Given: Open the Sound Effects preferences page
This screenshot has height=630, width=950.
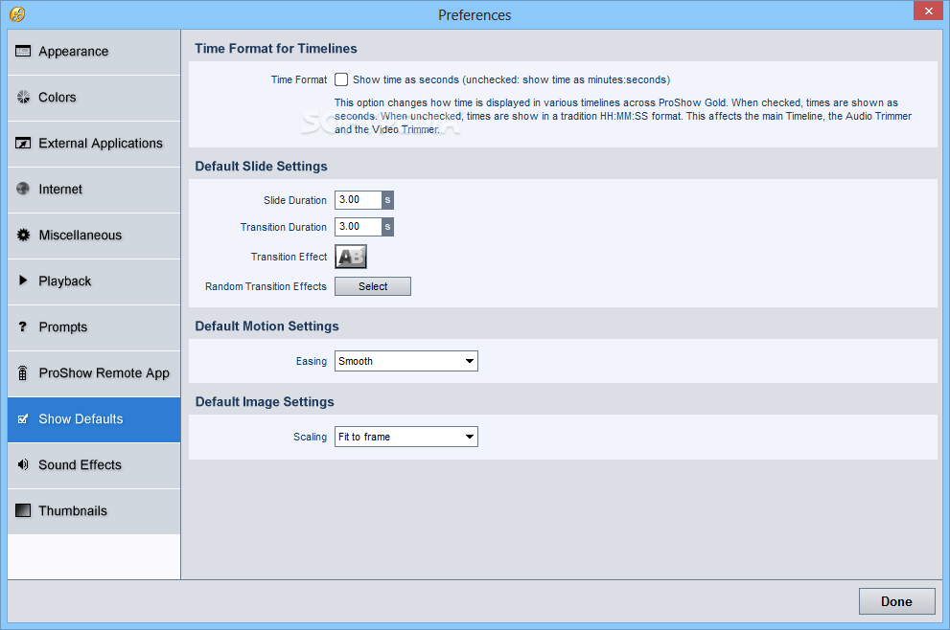Looking at the screenshot, I should [94, 466].
